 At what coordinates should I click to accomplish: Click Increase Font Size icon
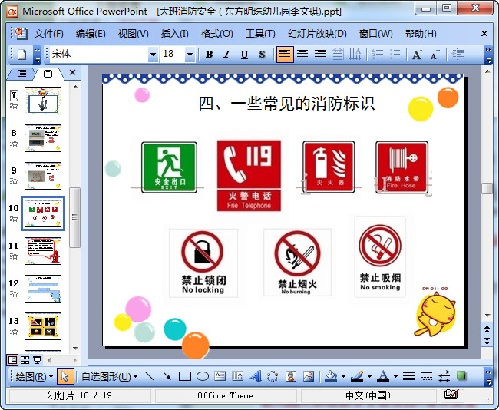click(x=417, y=55)
